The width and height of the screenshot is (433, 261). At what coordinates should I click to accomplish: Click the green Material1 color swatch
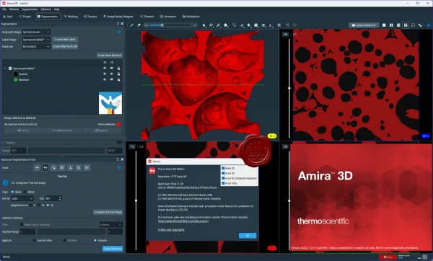(16, 79)
